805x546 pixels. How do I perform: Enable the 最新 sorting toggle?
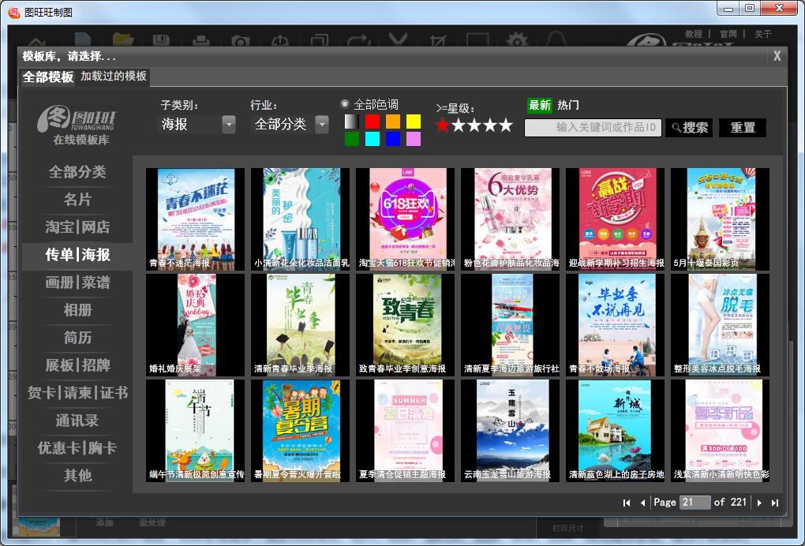[539, 104]
